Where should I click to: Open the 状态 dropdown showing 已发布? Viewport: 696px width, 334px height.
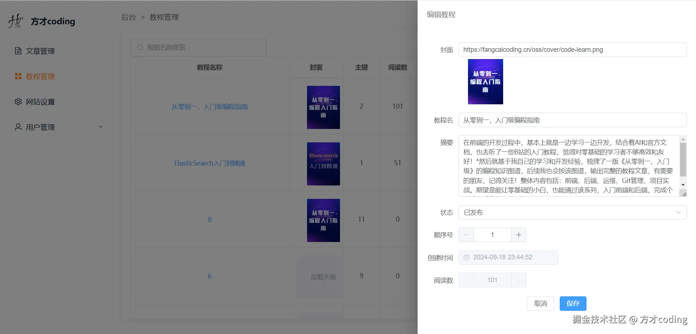click(572, 212)
